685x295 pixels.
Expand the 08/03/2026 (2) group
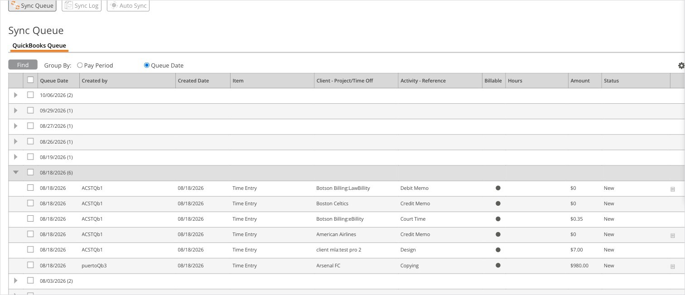(x=16, y=281)
